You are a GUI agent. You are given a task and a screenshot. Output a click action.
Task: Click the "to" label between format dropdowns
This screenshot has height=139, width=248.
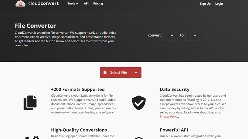pos(182,35)
